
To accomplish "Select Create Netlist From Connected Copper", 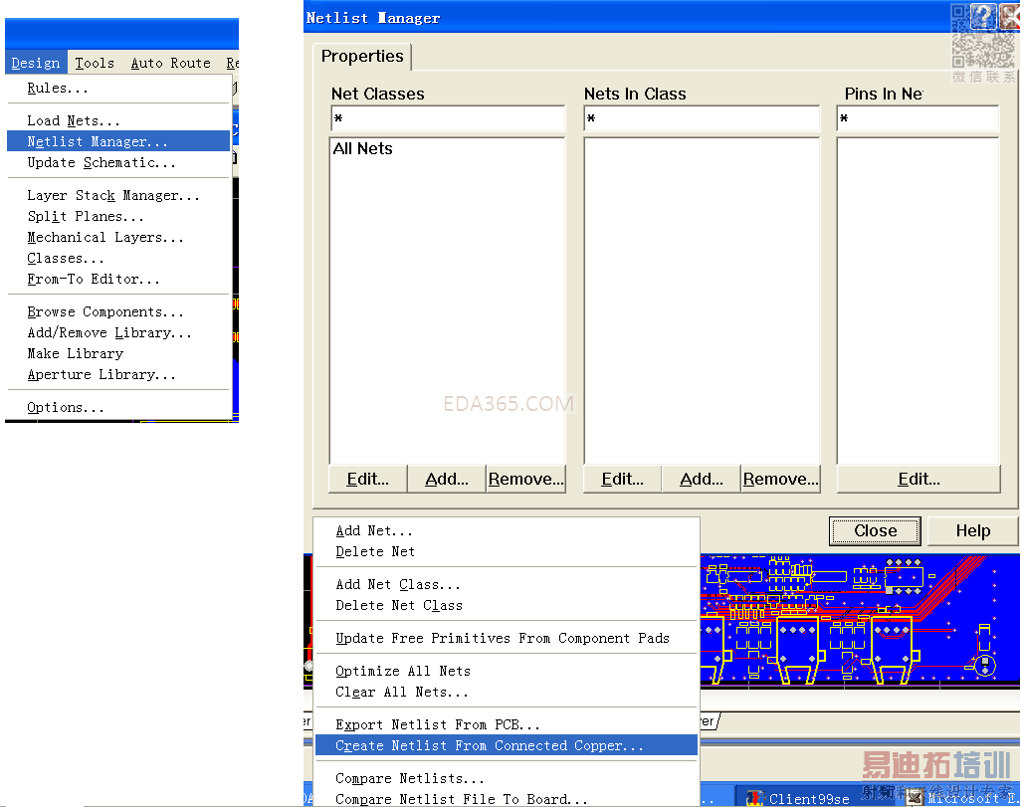I will (x=490, y=745).
